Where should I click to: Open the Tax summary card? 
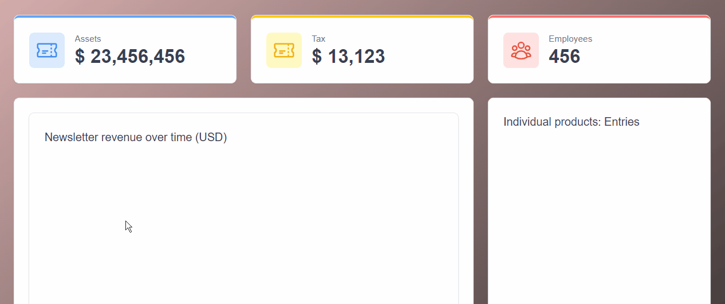pyautogui.click(x=362, y=49)
